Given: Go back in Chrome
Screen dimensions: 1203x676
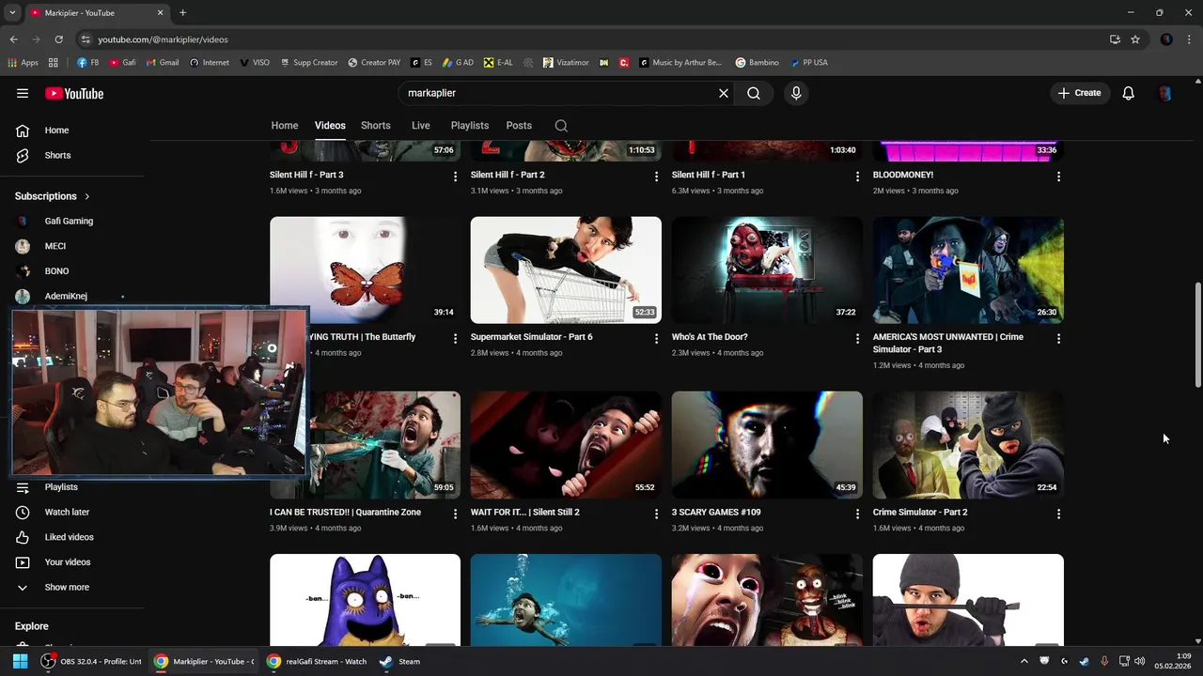Looking at the screenshot, I should click(x=13, y=39).
